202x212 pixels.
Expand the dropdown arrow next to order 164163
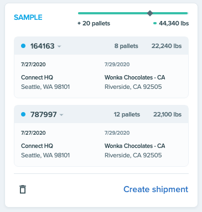tap(59, 46)
